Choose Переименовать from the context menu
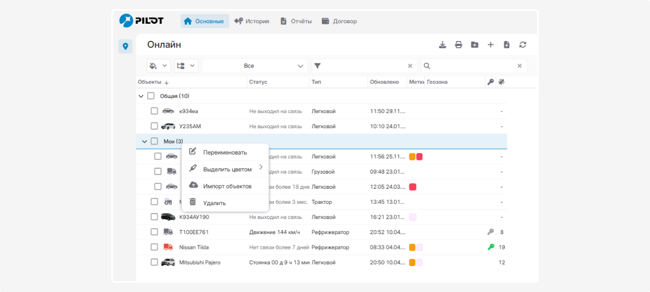This screenshot has height=292, width=650. tap(225, 152)
